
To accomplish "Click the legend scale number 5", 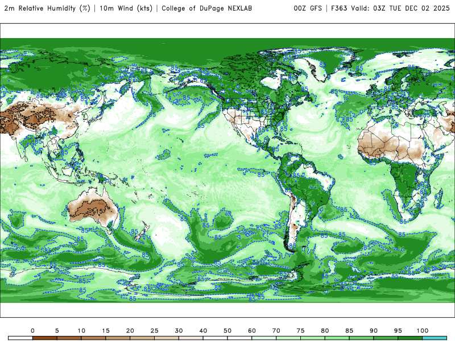I will tap(57, 331).
